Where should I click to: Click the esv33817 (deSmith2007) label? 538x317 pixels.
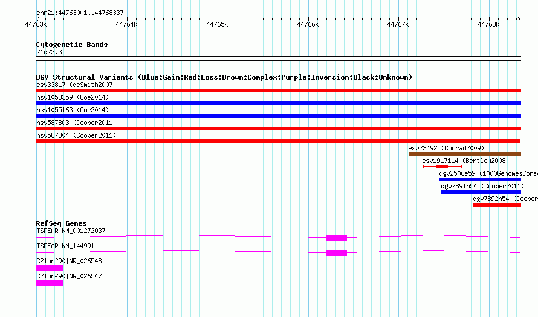(x=76, y=85)
